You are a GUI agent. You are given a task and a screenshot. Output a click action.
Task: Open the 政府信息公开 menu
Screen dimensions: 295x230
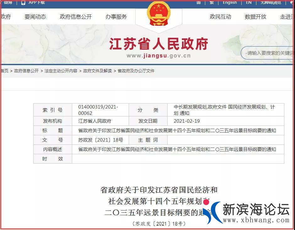pyautogui.click(x=76, y=17)
